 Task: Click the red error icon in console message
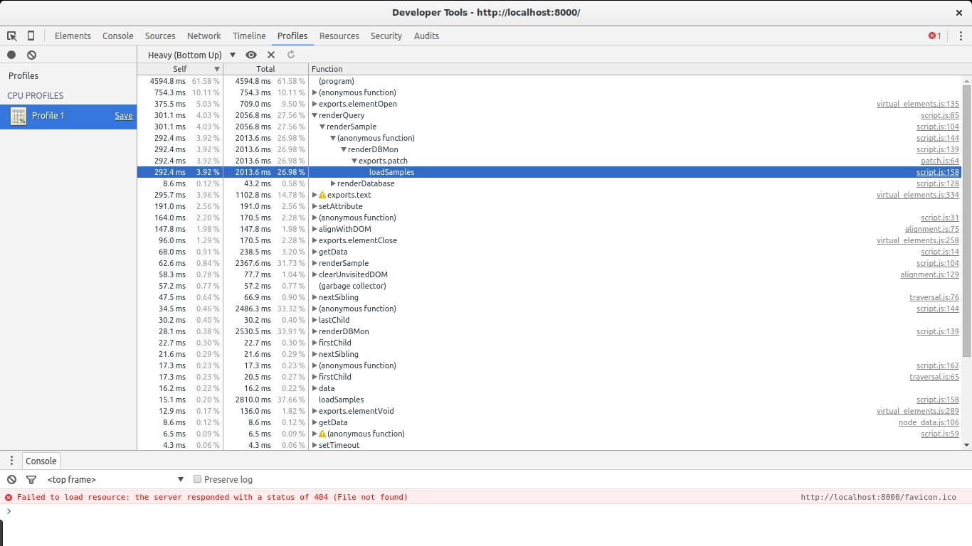[x=9, y=497]
